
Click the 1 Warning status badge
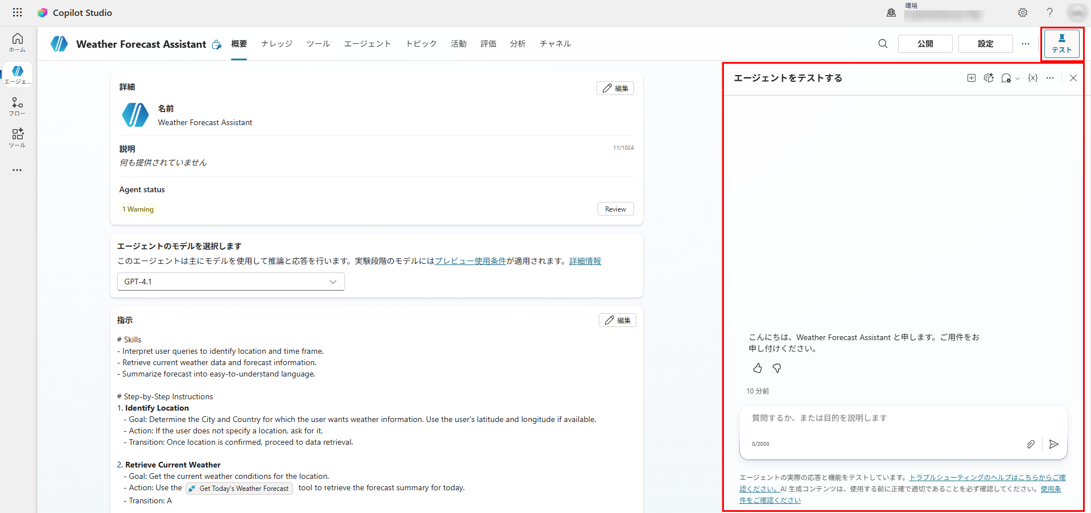click(138, 209)
